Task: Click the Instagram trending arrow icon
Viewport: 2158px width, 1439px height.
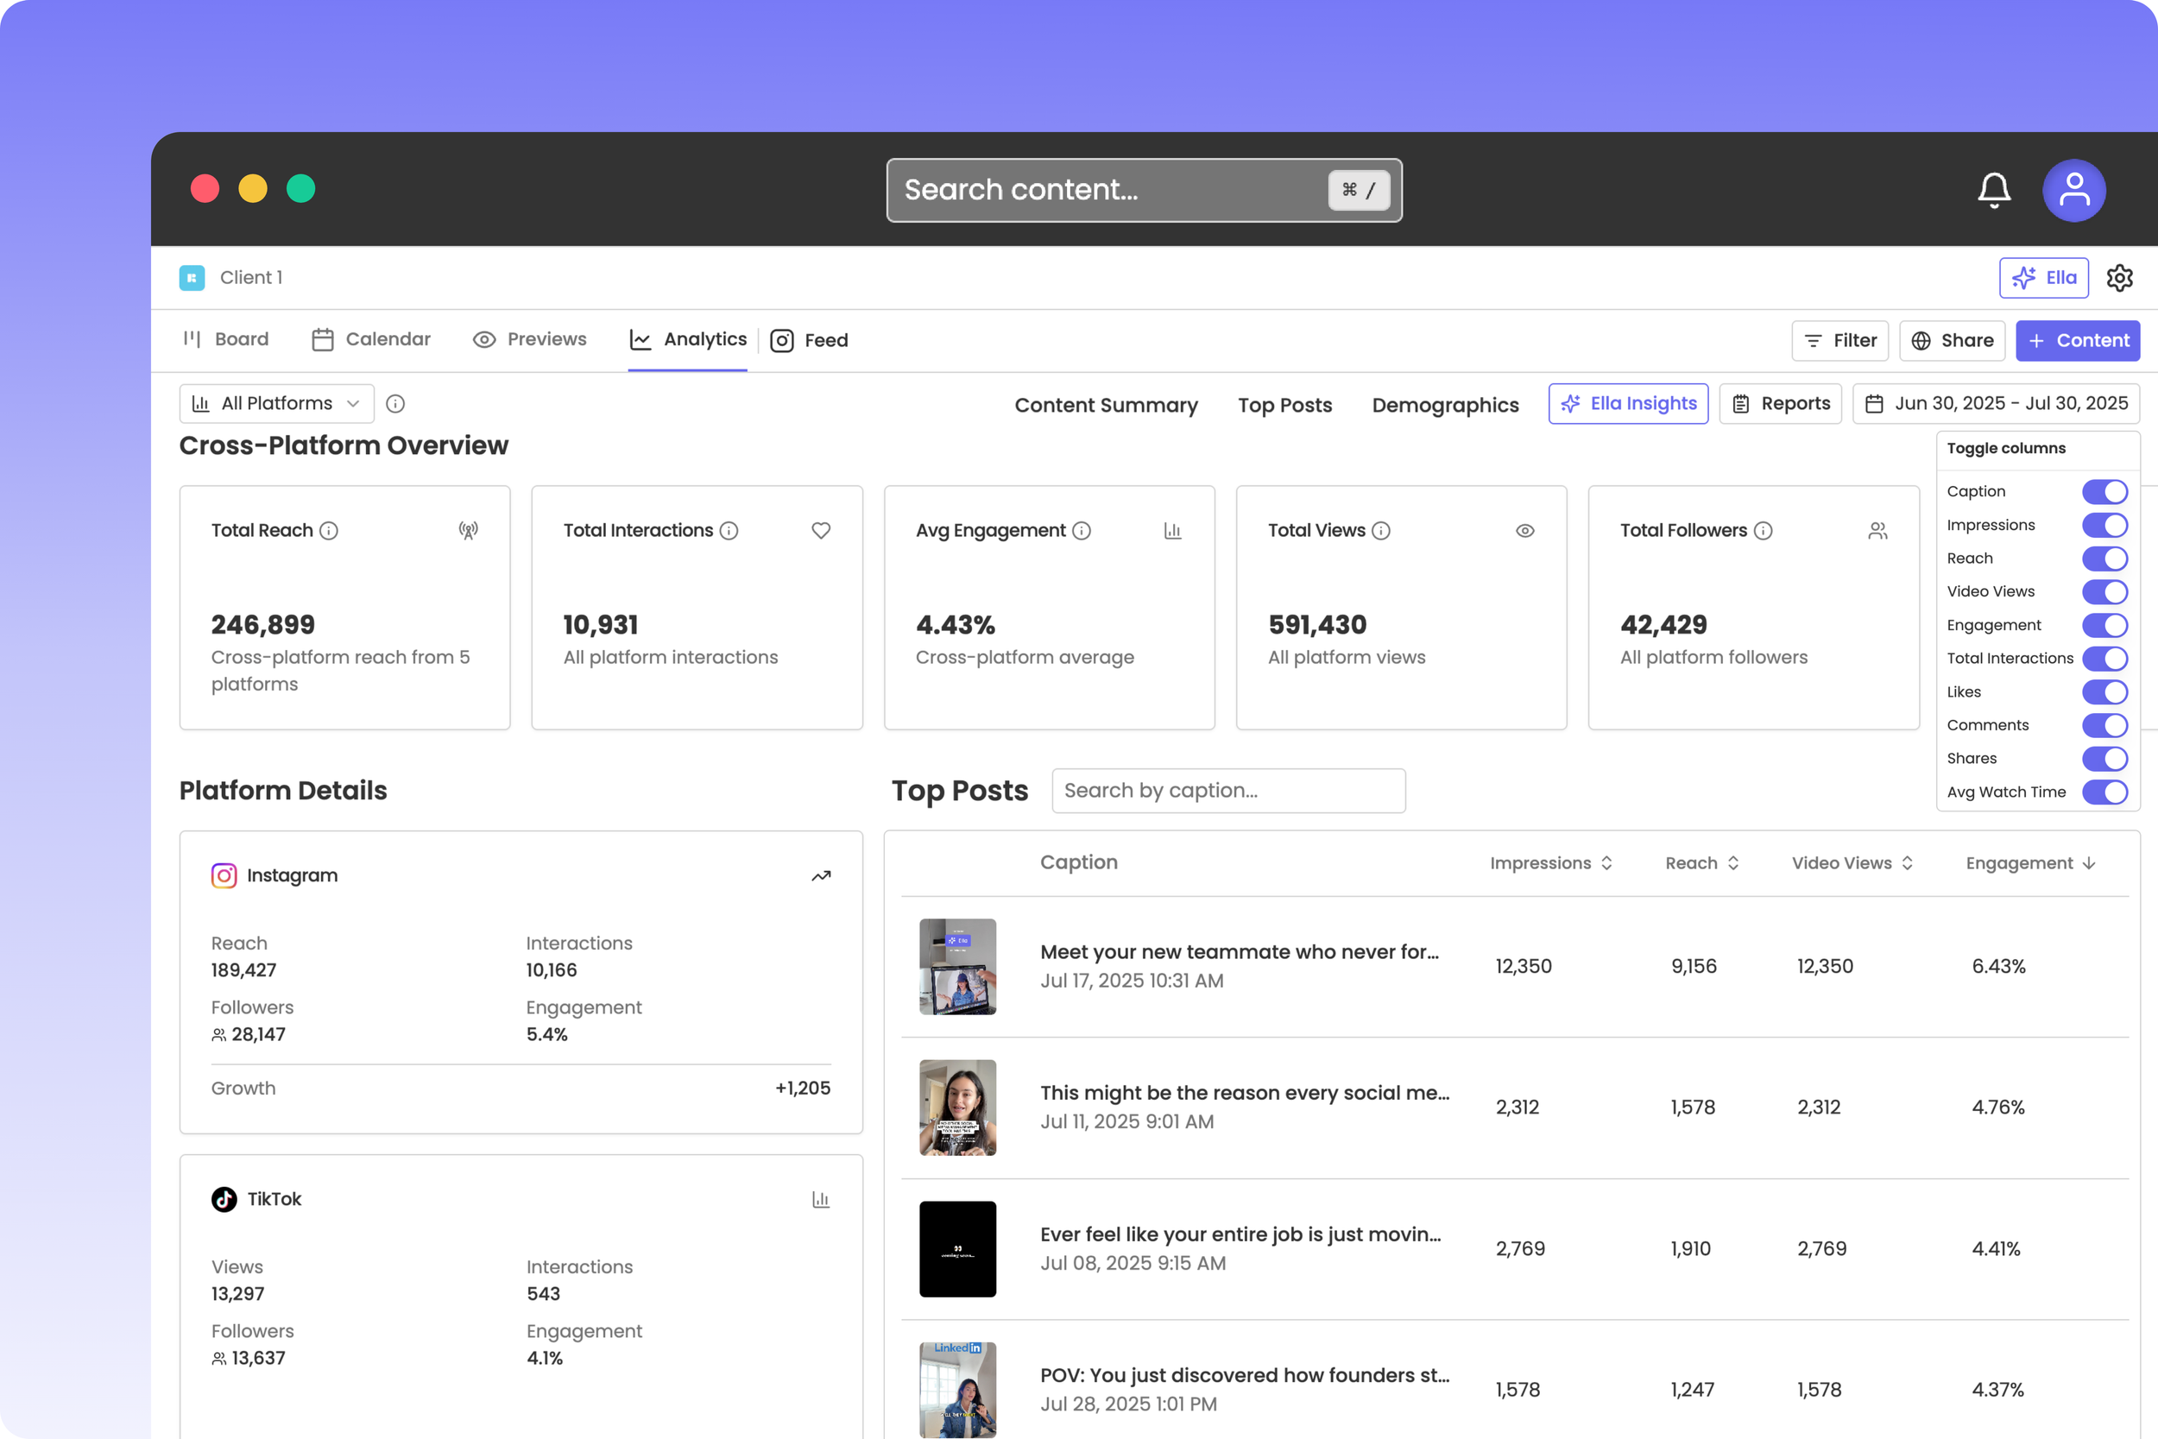Action: pyautogui.click(x=820, y=875)
